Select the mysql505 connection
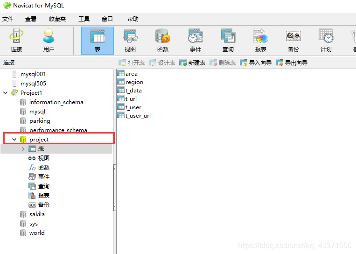The width and height of the screenshot is (356, 254). 34,84
